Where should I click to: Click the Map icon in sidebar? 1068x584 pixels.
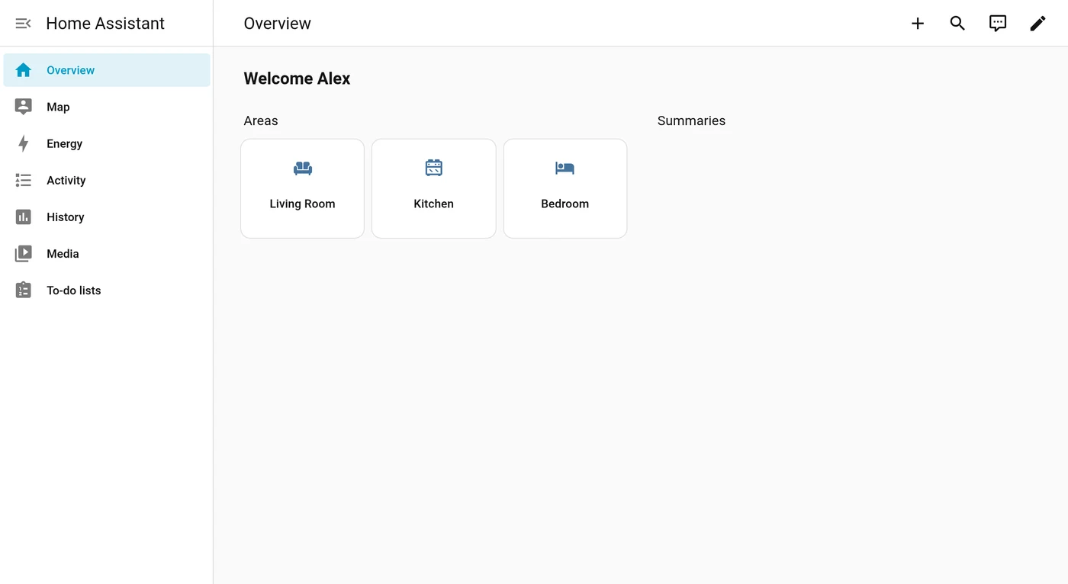coord(24,107)
